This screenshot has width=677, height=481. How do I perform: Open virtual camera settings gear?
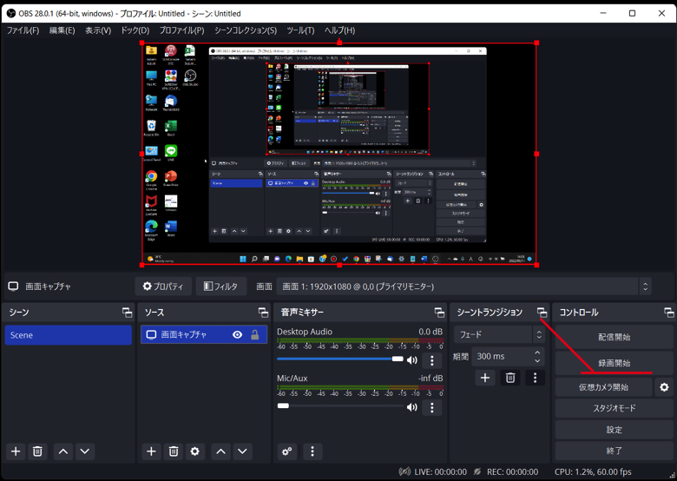[x=664, y=387]
